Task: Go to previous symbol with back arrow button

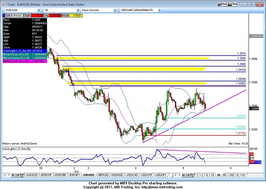Action: tap(13, 175)
